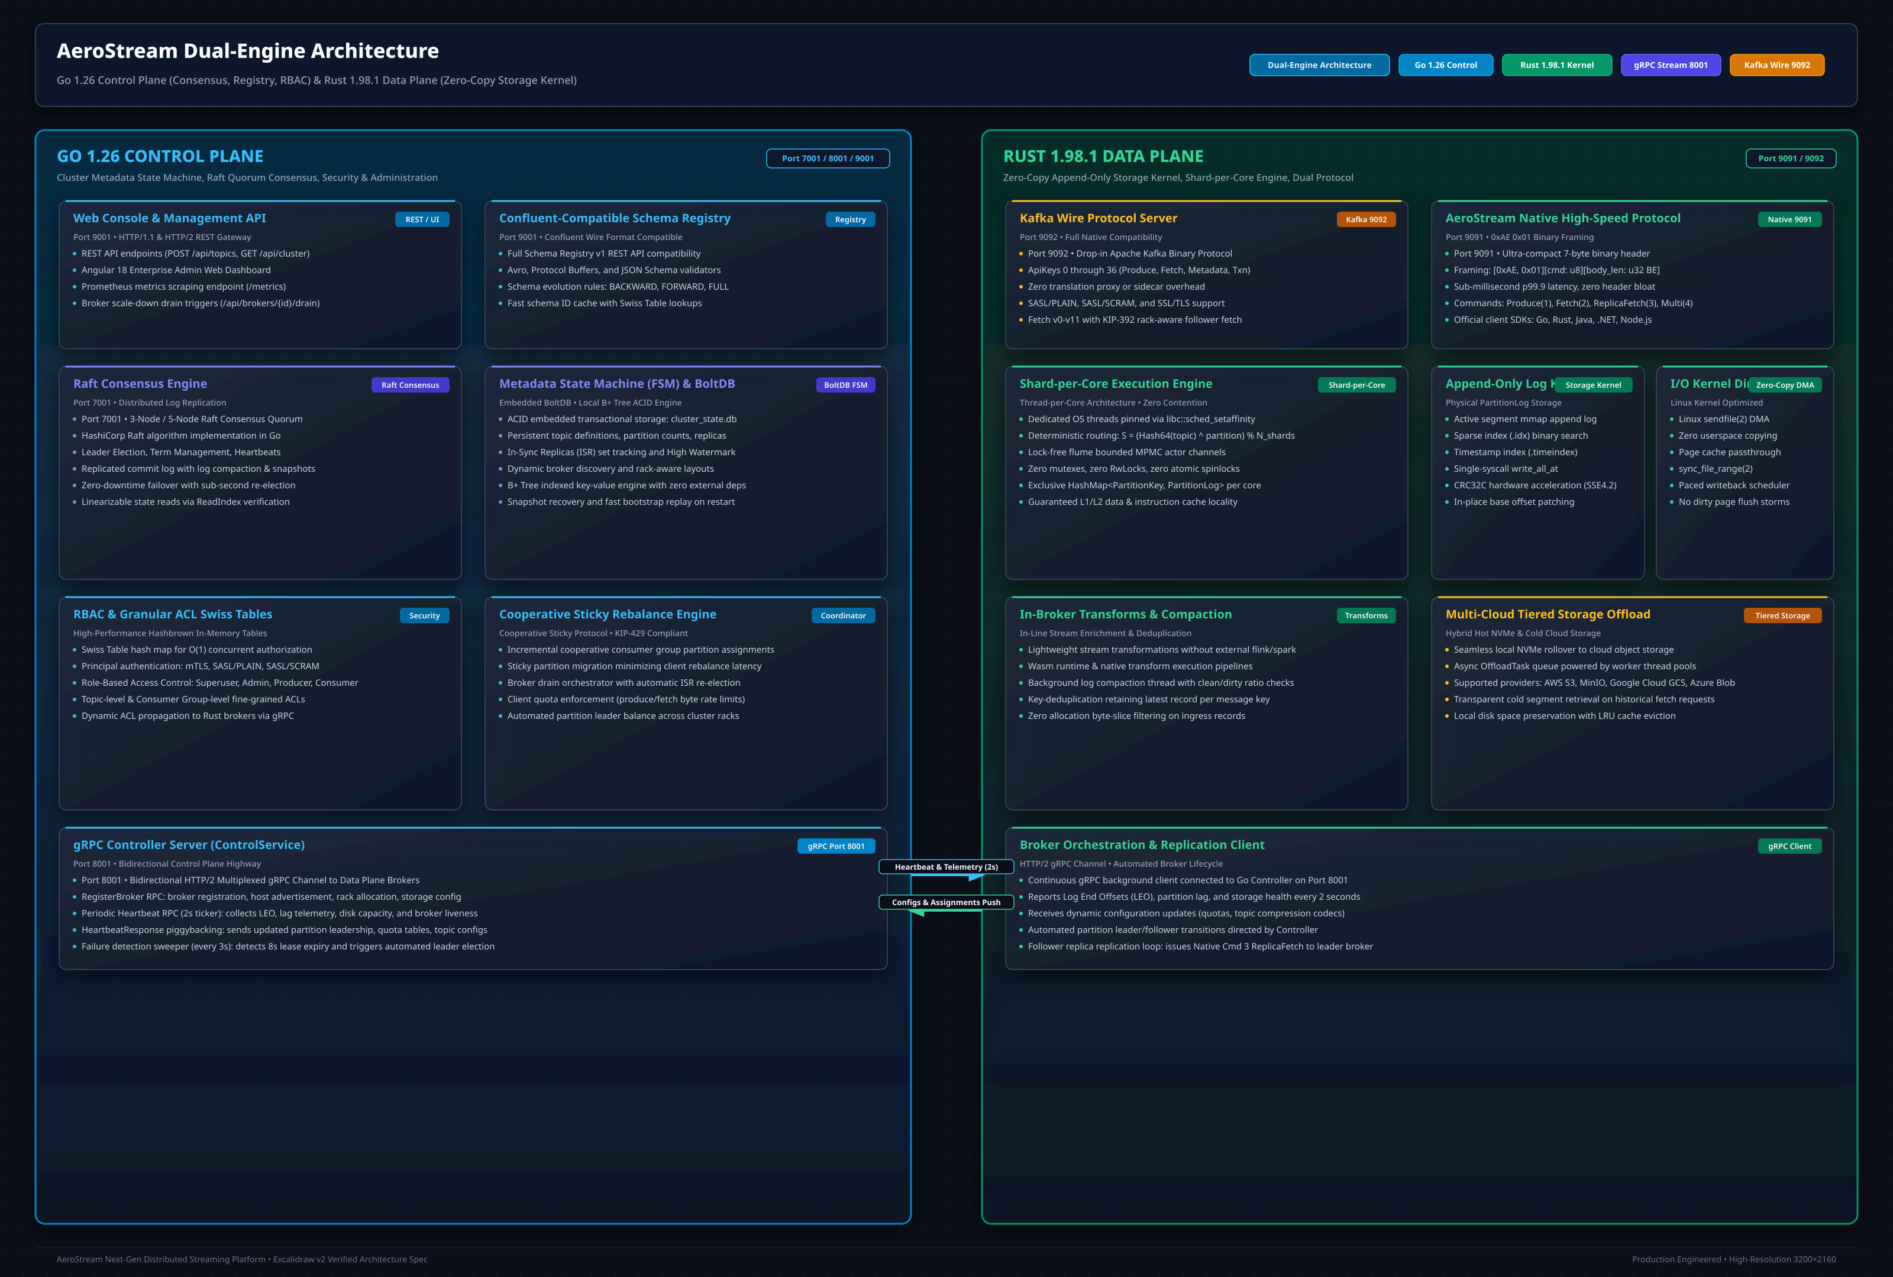Image resolution: width=1893 pixels, height=1277 pixels.
Task: Click the Heartbeat & Telemetry (2s) connector label
Action: pos(946,867)
